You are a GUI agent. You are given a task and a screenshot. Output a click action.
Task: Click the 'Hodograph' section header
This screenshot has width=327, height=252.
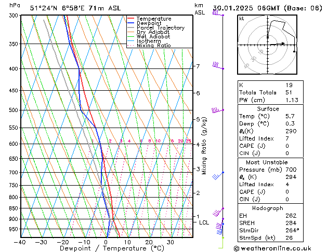click(267, 208)
